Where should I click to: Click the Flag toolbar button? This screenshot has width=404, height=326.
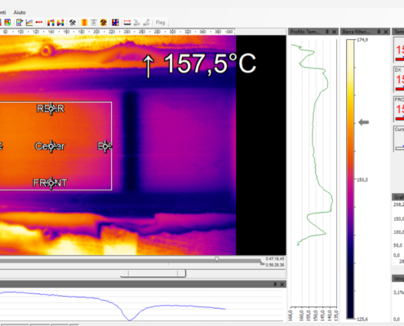pyautogui.click(x=160, y=23)
